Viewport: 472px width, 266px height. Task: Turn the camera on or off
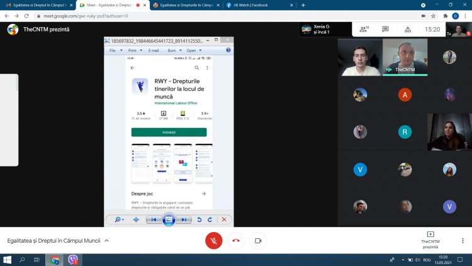click(258, 240)
